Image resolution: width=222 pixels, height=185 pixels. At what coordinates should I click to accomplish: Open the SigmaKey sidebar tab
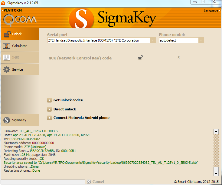pos(20,120)
